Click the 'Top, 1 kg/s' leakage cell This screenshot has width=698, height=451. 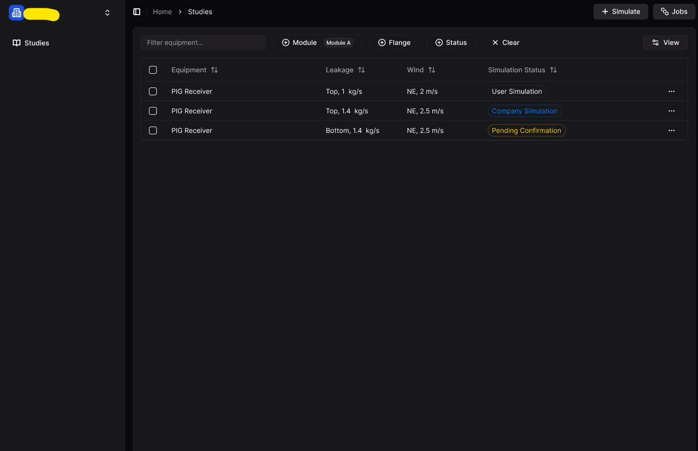pyautogui.click(x=344, y=91)
